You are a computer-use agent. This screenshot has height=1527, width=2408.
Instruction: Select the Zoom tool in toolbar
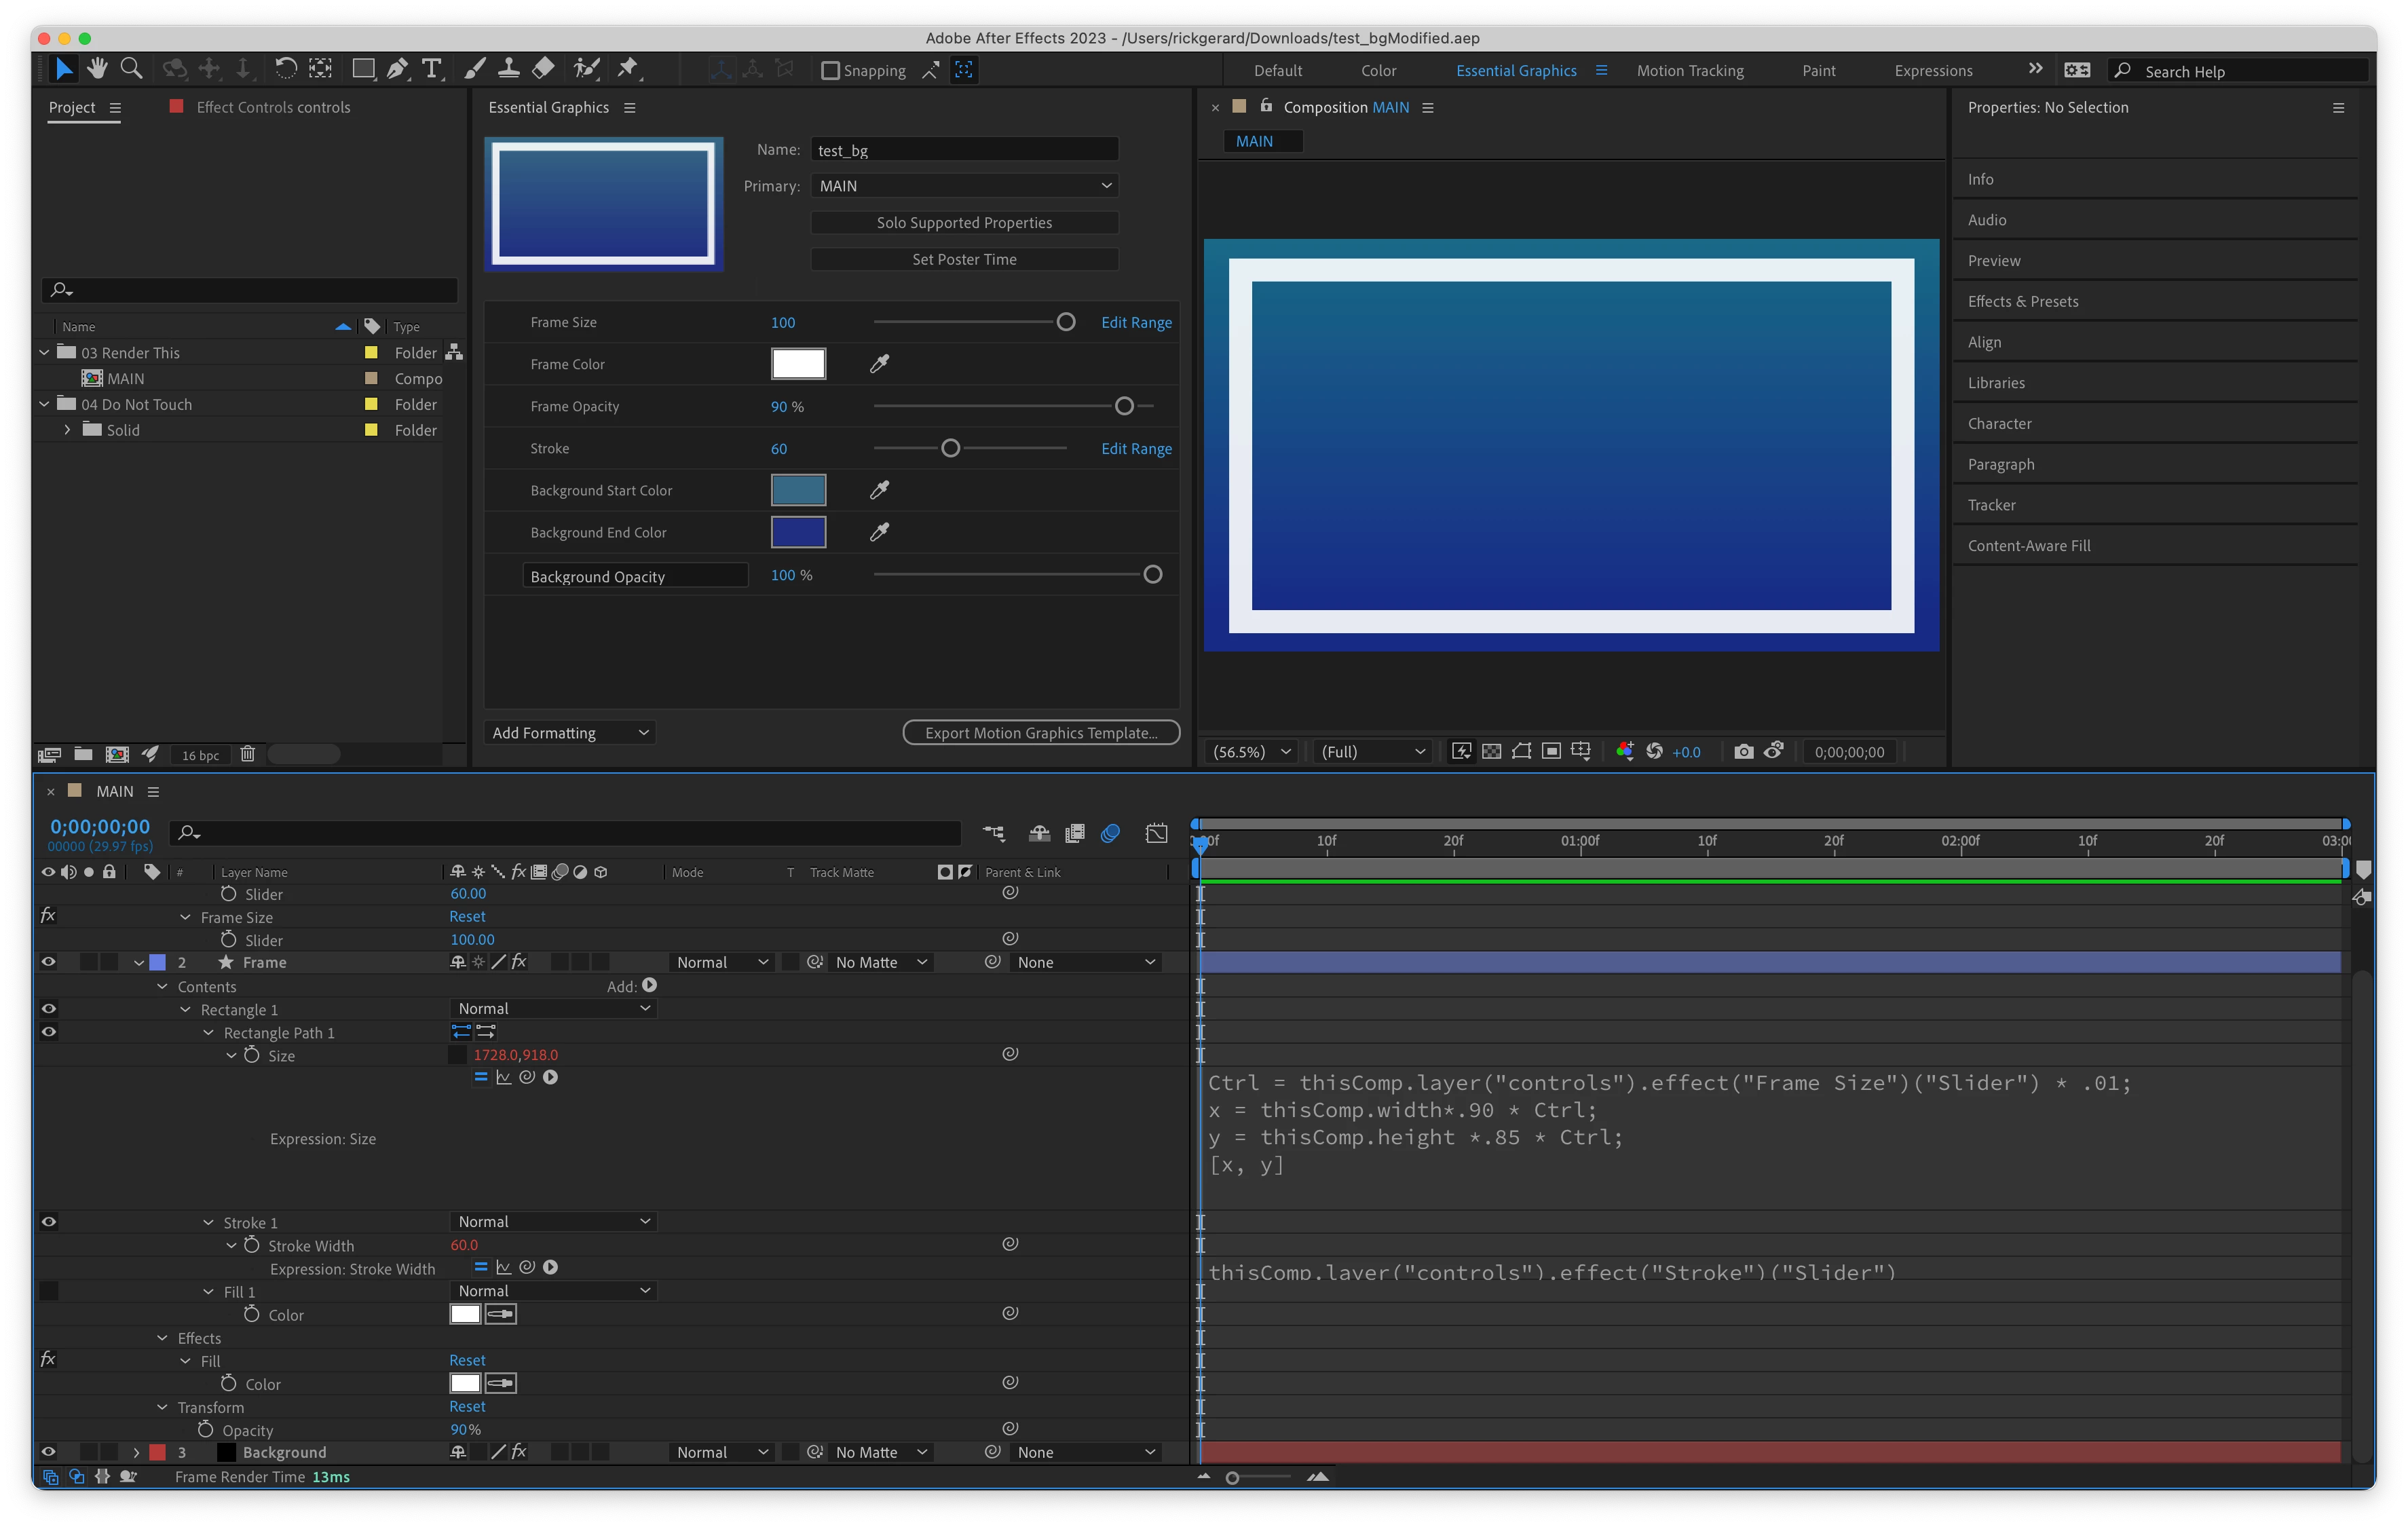(131, 69)
